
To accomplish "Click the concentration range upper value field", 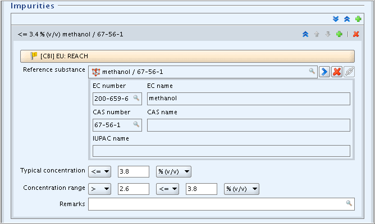I will click(x=202, y=189).
